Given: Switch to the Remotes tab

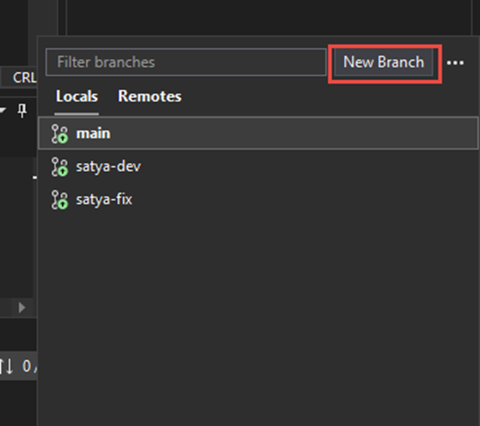Looking at the screenshot, I should 150,97.
